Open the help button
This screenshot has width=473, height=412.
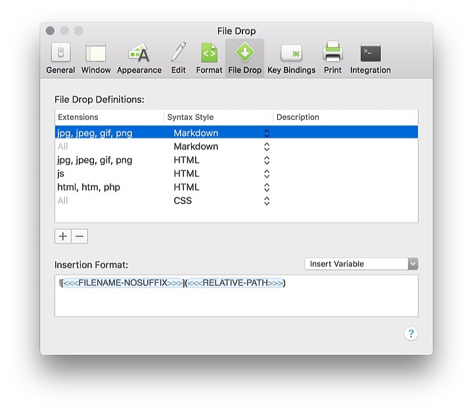(411, 333)
